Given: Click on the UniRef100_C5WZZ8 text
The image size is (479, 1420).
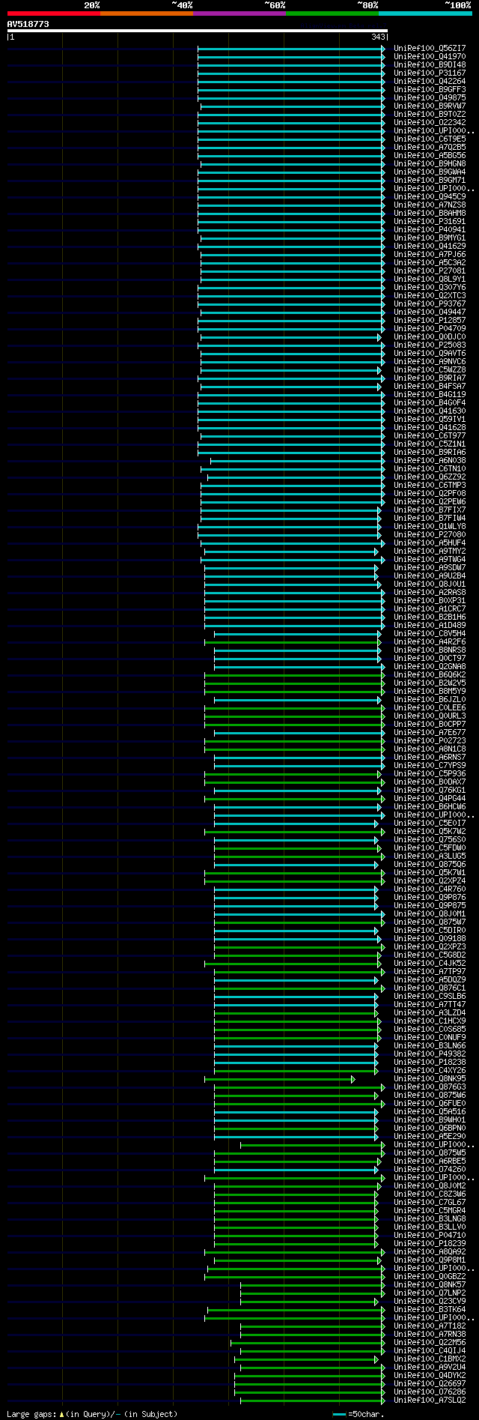Looking at the screenshot, I should 430,369.
